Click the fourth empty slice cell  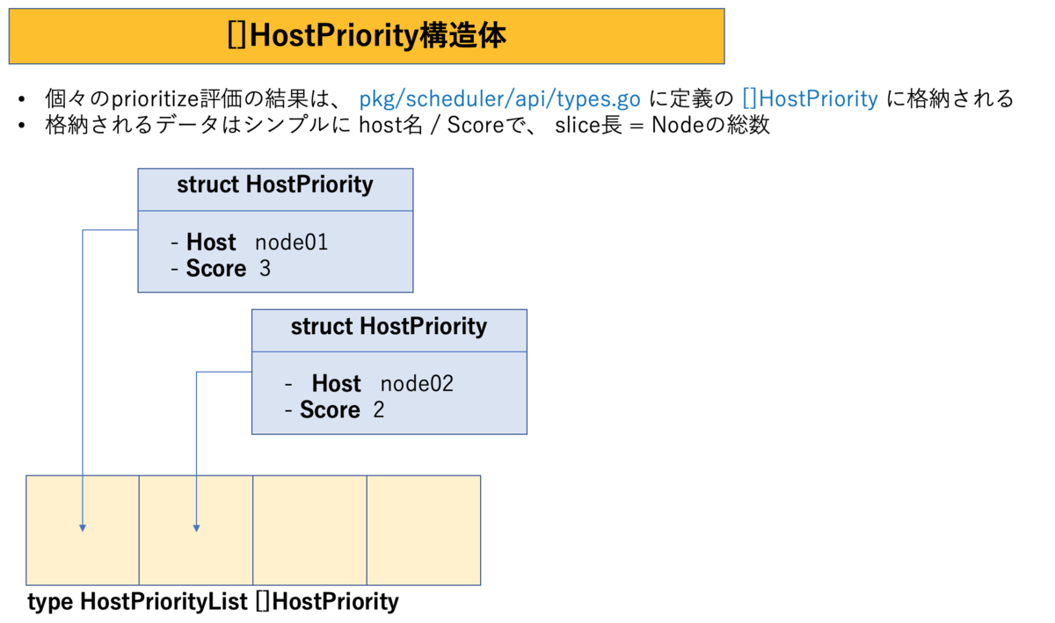(424, 530)
